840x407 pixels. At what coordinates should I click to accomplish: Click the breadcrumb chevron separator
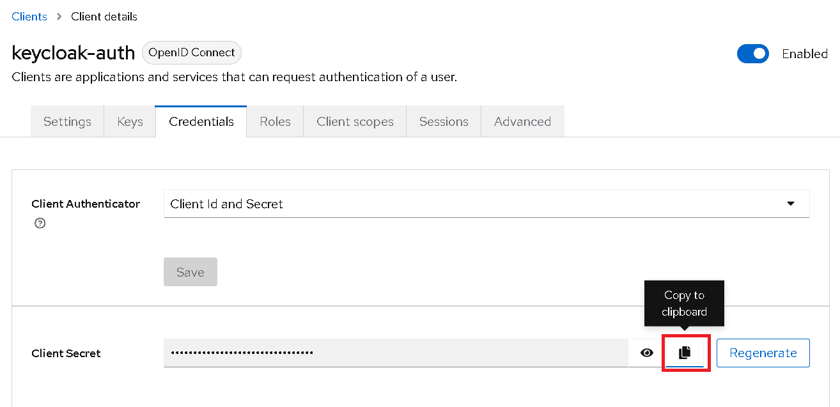59,17
